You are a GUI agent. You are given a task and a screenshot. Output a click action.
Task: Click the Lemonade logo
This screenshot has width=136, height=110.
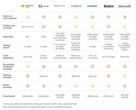[x=125, y=6]
